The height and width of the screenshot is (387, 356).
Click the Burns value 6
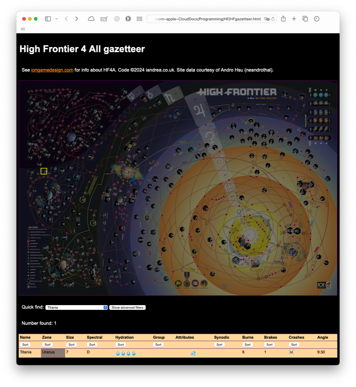243,352
